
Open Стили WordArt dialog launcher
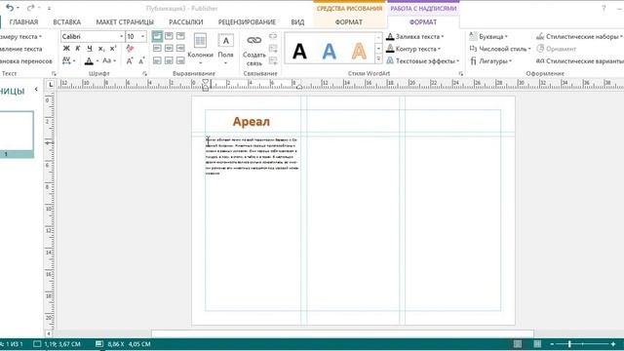point(461,74)
